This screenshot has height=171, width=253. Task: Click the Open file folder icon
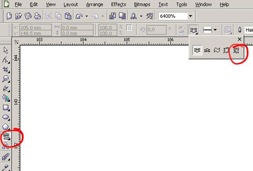pyautogui.click(x=18, y=16)
